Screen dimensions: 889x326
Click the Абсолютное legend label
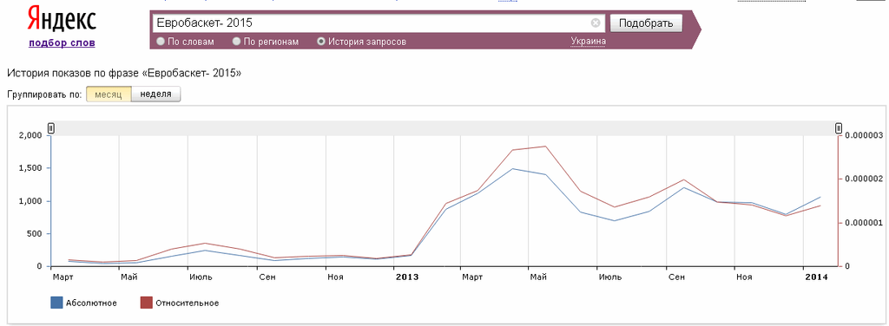coord(92,303)
